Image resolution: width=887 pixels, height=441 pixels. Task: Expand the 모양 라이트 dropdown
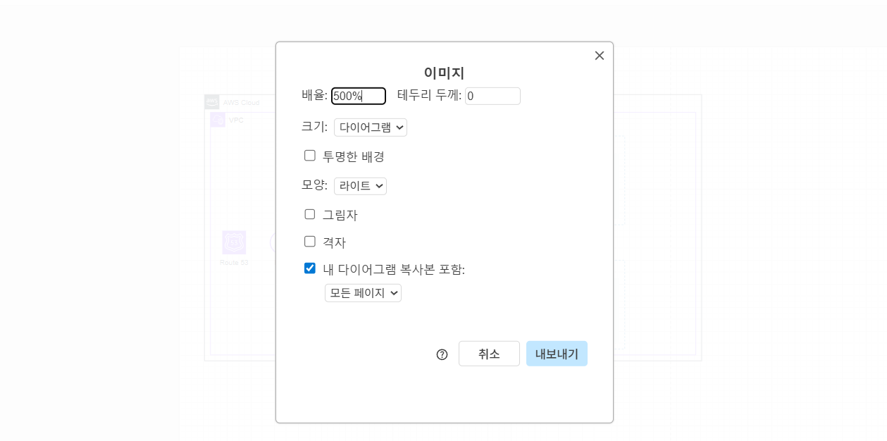[360, 186]
